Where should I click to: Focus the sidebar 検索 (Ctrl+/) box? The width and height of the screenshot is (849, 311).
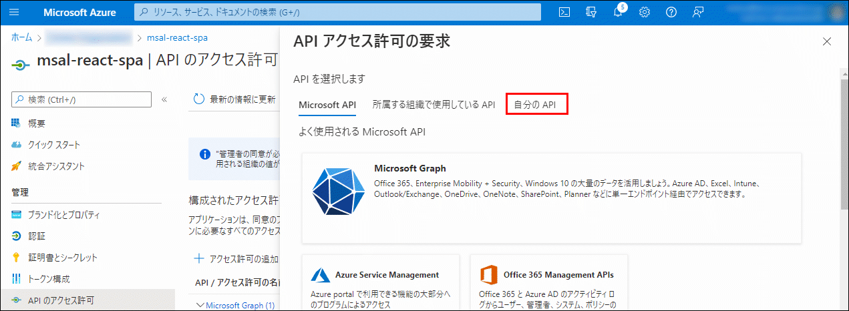(83, 99)
